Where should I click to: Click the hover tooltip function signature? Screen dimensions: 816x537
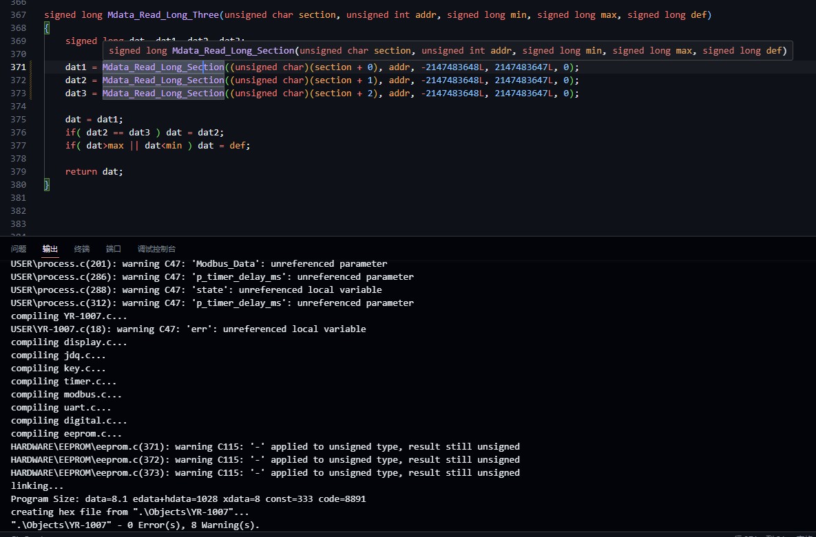(x=448, y=50)
